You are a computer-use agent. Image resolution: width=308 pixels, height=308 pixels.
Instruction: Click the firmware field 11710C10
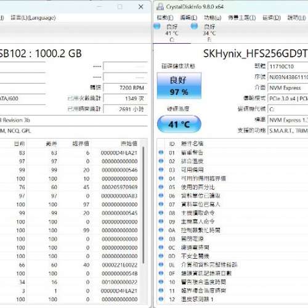(288, 67)
